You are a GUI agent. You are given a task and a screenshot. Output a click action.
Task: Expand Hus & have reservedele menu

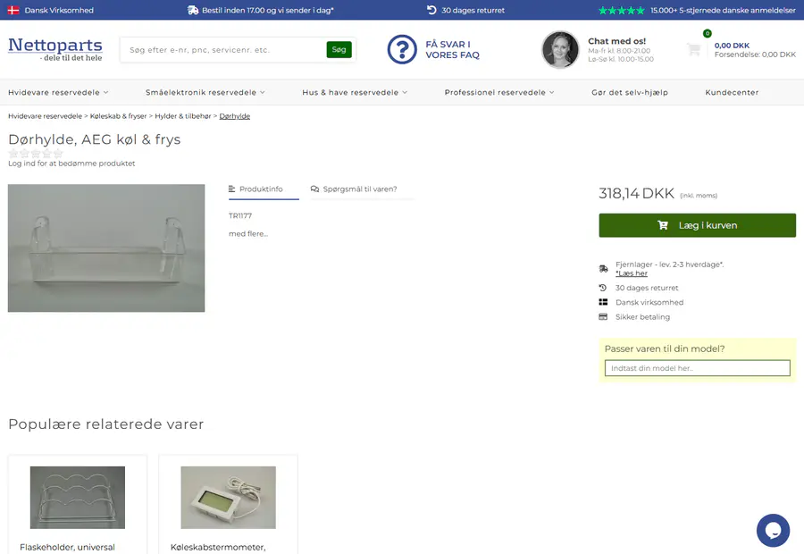click(x=355, y=92)
